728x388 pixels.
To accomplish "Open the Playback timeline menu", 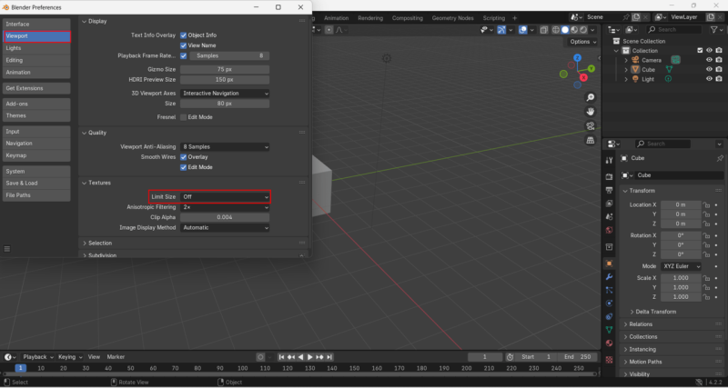I will coord(38,357).
